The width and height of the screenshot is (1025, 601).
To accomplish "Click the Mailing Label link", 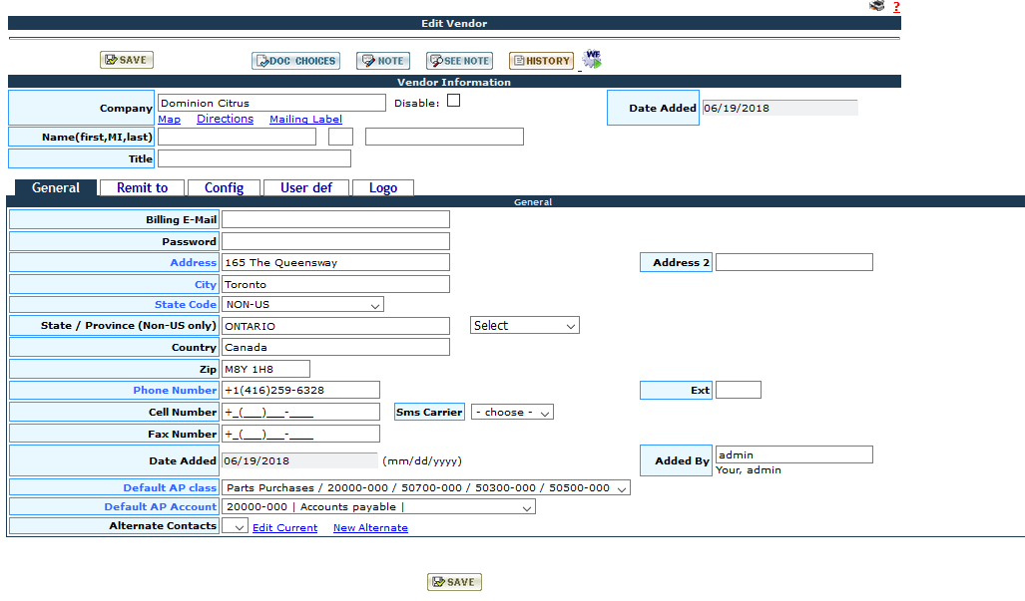I will click(x=305, y=120).
